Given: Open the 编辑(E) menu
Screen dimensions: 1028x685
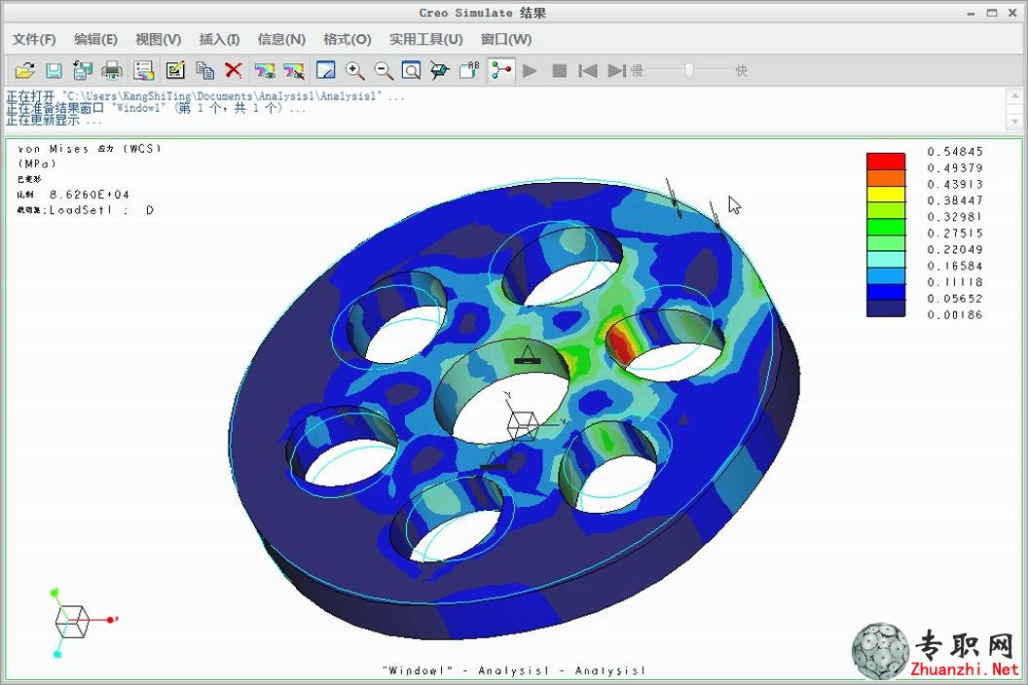Looking at the screenshot, I should click(x=95, y=39).
